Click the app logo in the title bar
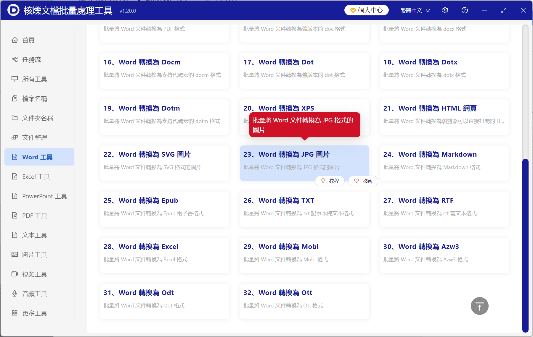 pos(13,10)
